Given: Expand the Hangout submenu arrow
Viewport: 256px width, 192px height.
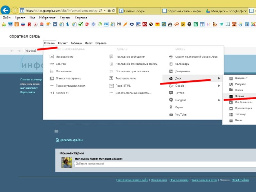Looking at the screenshot, I should [x=219, y=100].
